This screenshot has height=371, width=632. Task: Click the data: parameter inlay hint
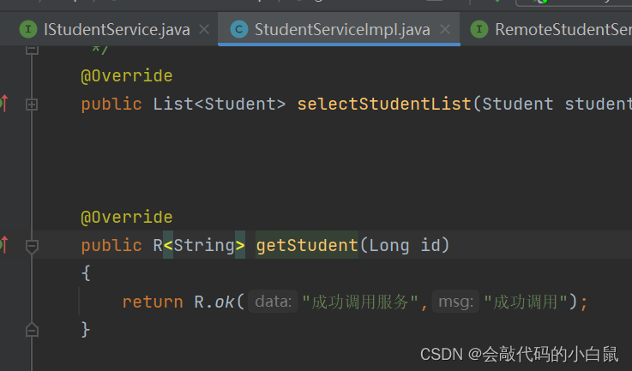[x=274, y=302]
